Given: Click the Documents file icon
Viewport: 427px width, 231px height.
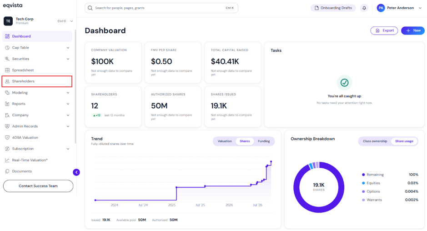Looking at the screenshot, I should [7, 171].
